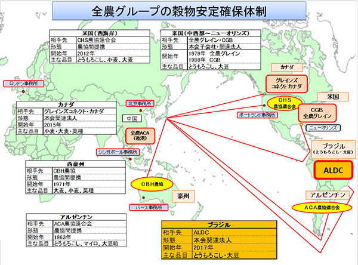Select the グレインズコネクト・カナダ table cell
Viewport: 358px width, 265px height.
80,112
